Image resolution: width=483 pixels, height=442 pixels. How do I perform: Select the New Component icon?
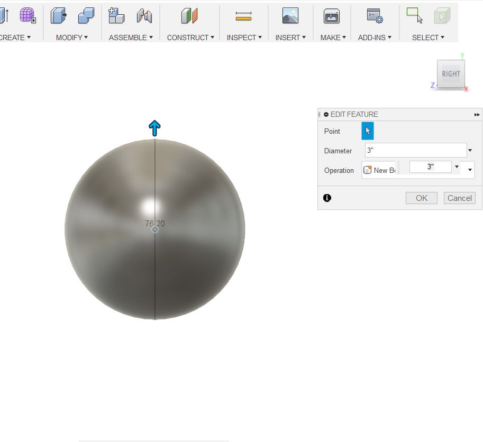pos(116,16)
